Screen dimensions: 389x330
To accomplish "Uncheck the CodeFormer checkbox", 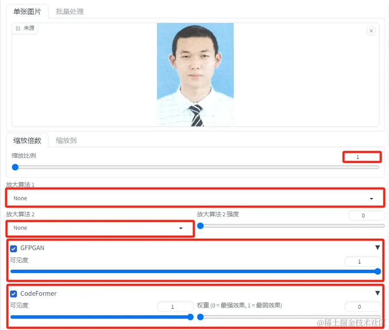I will (x=13, y=293).
